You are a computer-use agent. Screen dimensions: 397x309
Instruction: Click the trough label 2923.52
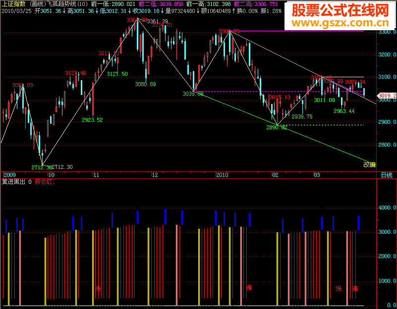coord(92,120)
